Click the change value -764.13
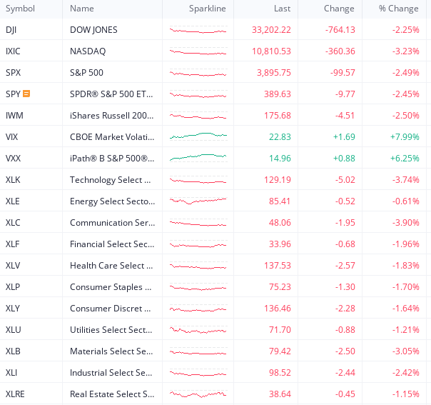This screenshot has height=405, width=431. pos(340,30)
